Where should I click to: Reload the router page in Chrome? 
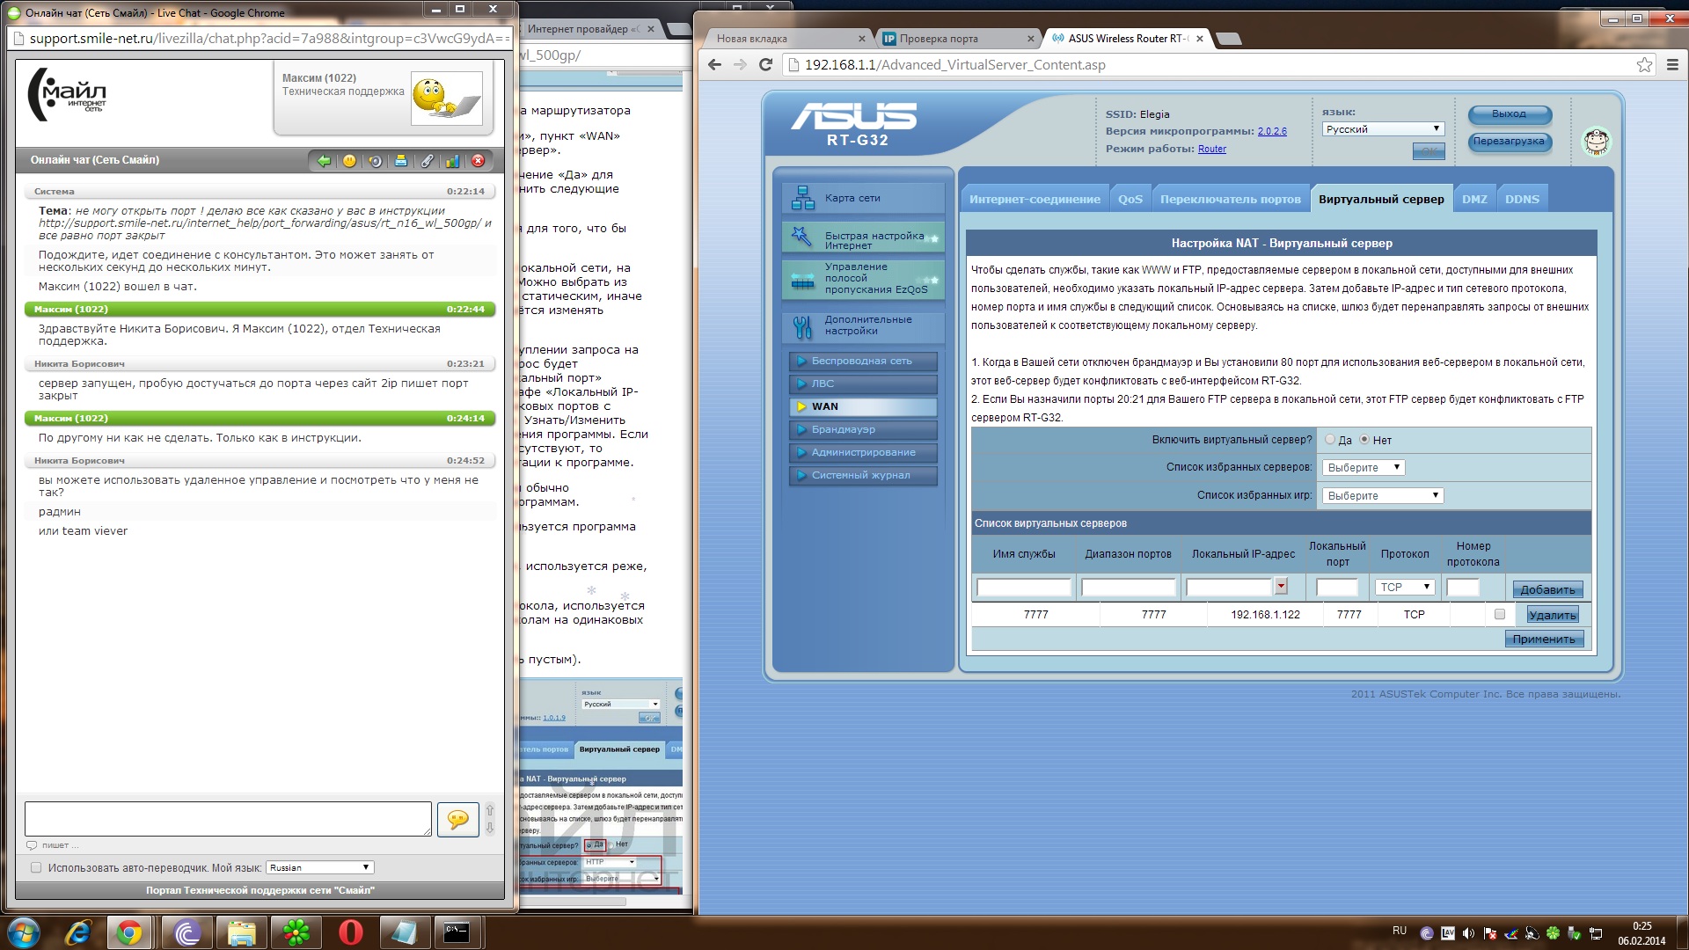[765, 65]
